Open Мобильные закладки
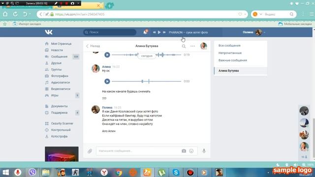Image resolution: width=315 pixels, height=177 pixels. (x=295, y=24)
